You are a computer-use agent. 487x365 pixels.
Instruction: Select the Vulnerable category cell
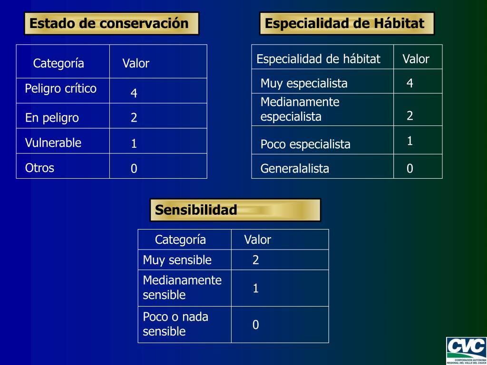[63, 141]
